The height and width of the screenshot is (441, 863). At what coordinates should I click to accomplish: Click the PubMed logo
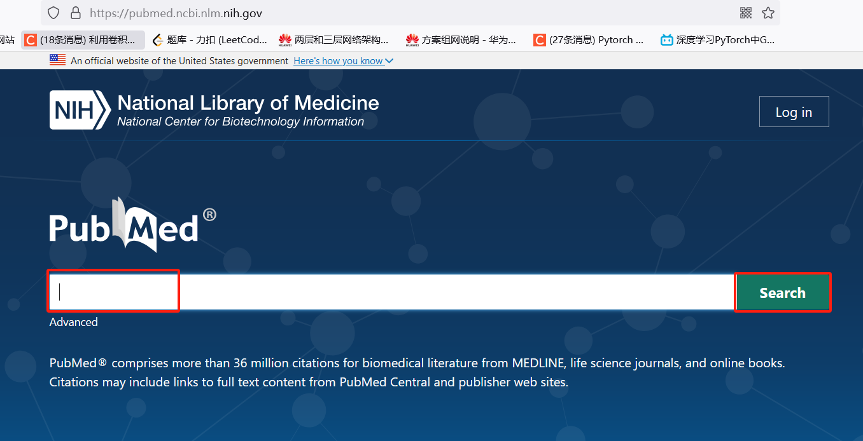[132, 225]
